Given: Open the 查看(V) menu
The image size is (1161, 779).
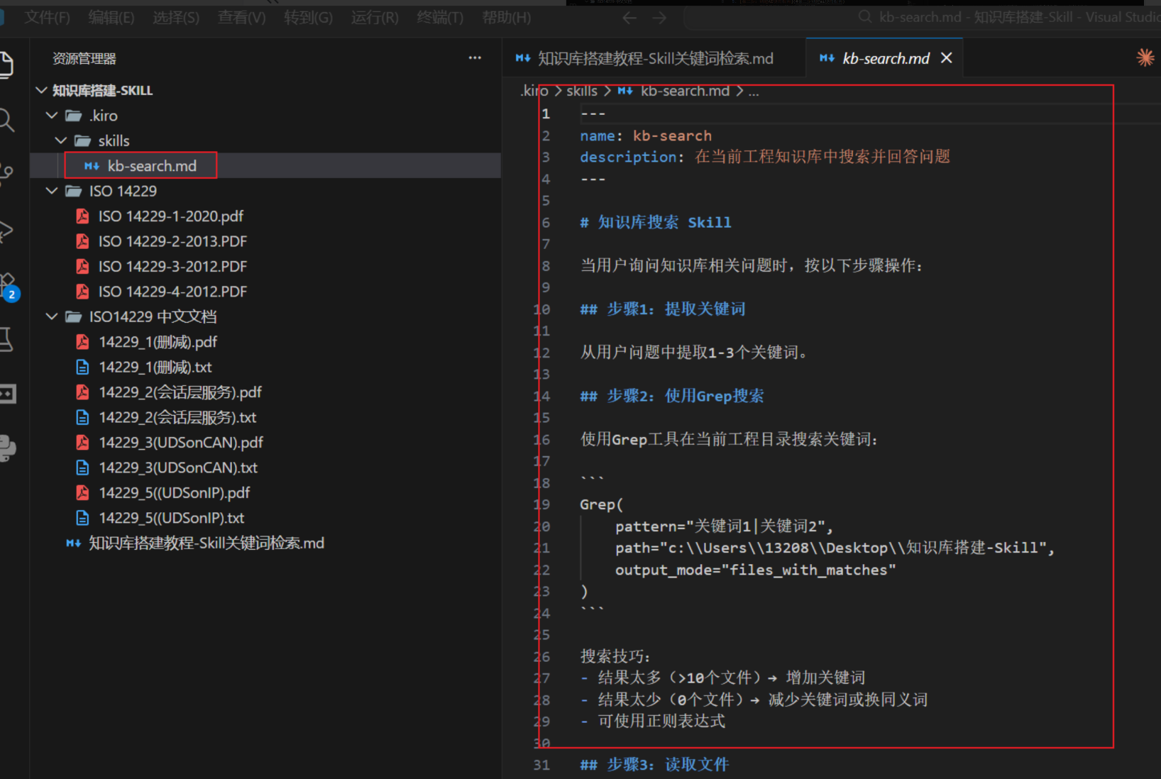Looking at the screenshot, I should click(241, 18).
